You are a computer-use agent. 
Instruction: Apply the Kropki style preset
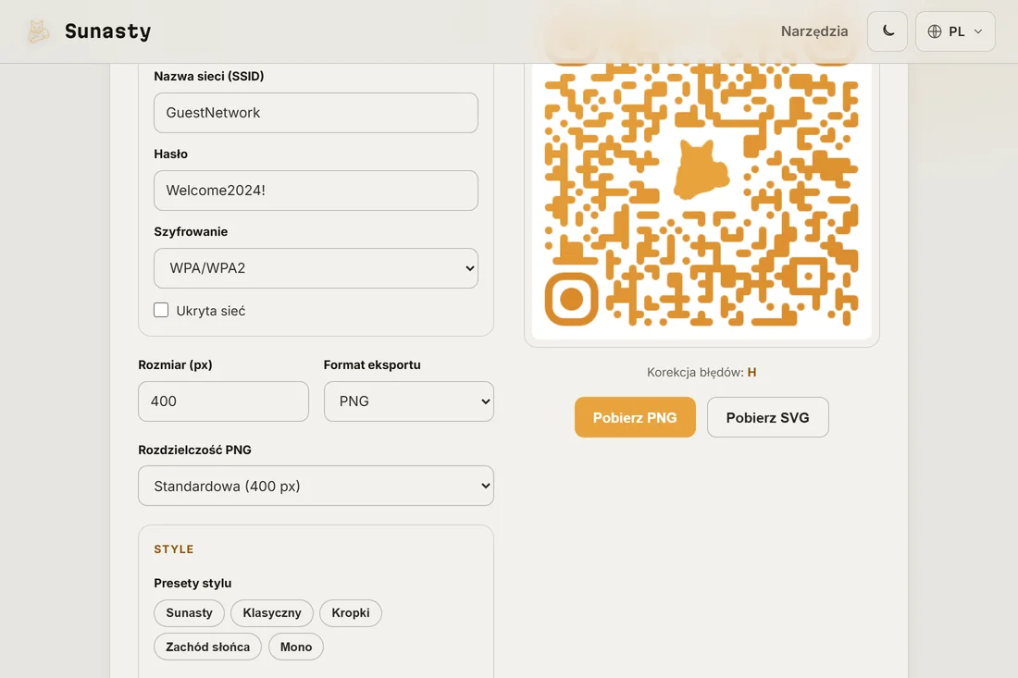tap(351, 613)
